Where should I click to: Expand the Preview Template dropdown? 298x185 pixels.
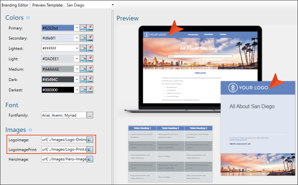click(x=113, y=5)
